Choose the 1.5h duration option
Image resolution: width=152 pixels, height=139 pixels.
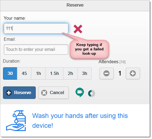(x=54, y=73)
